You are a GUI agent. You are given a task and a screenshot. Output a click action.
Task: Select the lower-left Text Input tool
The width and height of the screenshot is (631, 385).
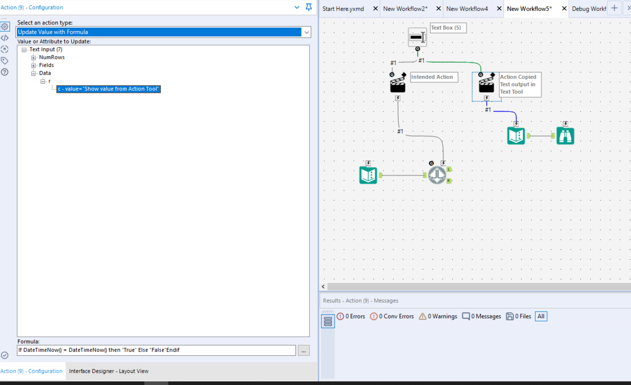368,175
